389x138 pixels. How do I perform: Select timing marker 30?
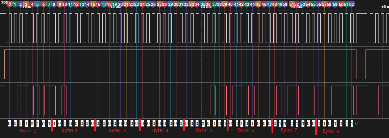[176, 4]
